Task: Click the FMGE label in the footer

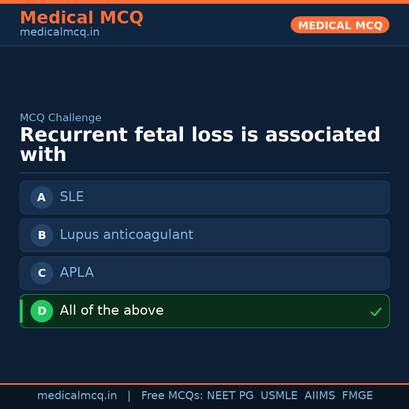Action: [x=357, y=395]
